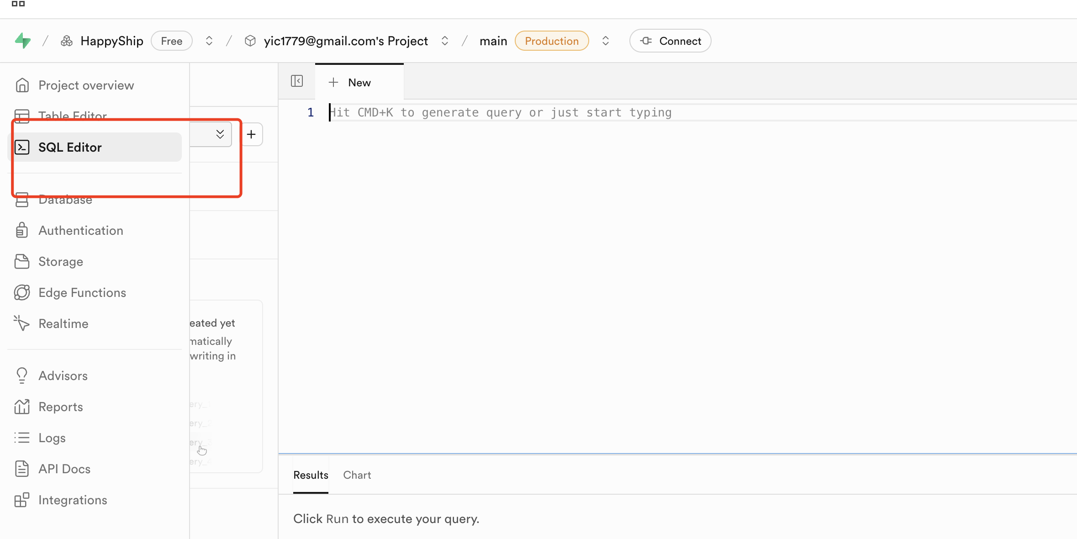Open the Reports chart icon
This screenshot has height=539, width=1077.
22,407
